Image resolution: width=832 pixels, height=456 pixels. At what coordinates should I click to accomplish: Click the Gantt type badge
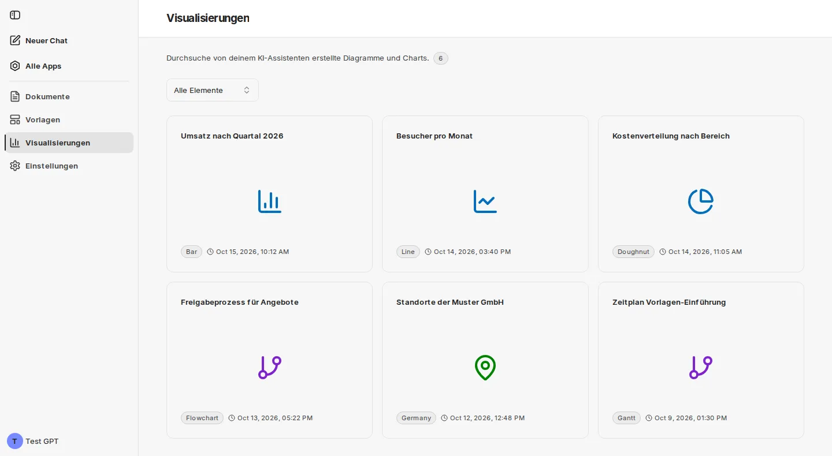coord(626,418)
